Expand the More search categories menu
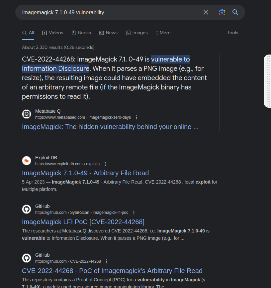This screenshot has height=288, width=271. coord(163,33)
